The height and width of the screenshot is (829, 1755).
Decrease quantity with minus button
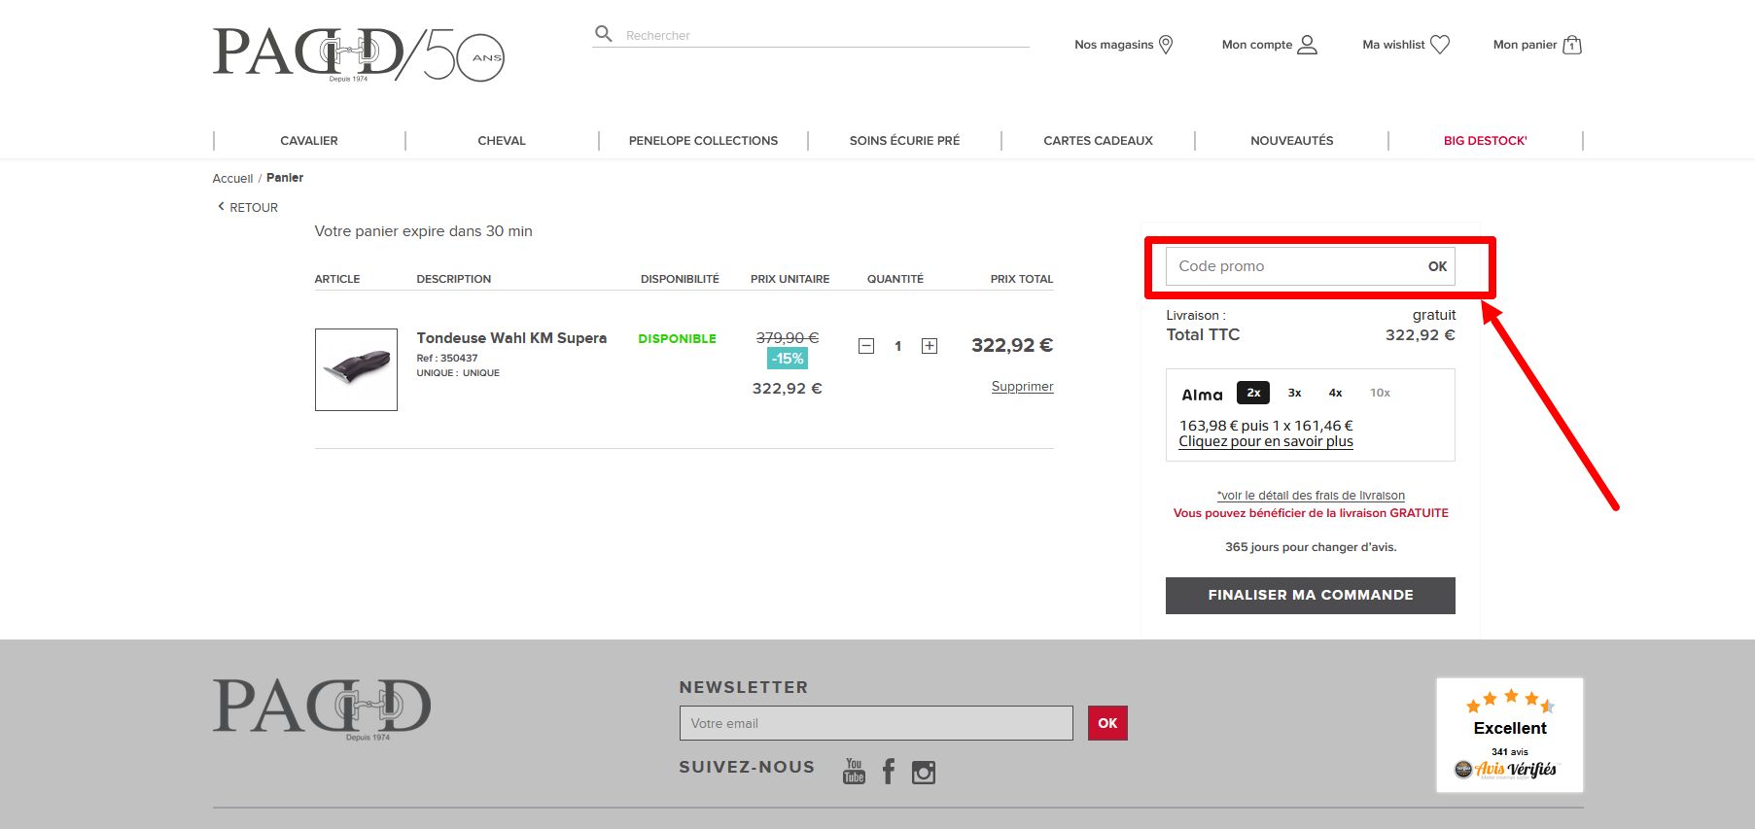(x=866, y=346)
